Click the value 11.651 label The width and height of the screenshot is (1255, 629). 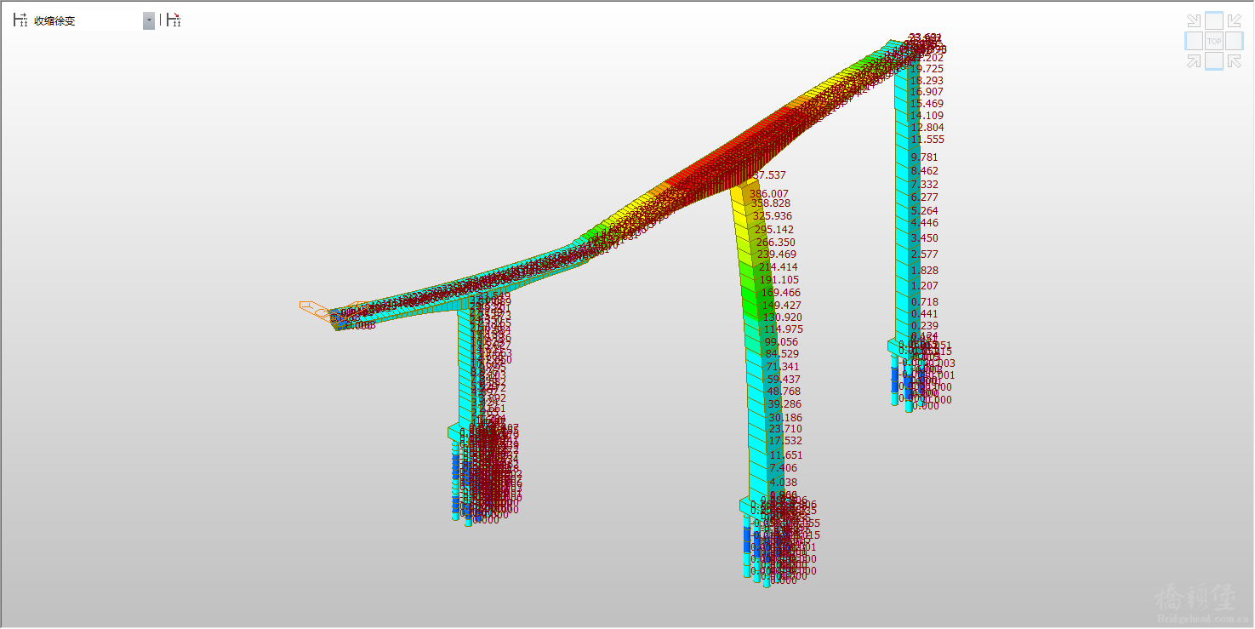785,456
